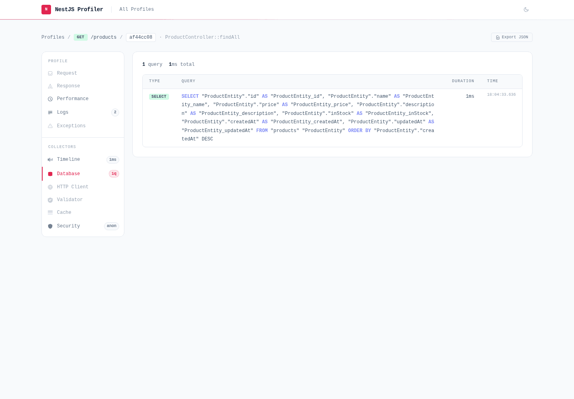Toggle dark mode with the moon icon
The width and height of the screenshot is (574, 399).
(526, 10)
